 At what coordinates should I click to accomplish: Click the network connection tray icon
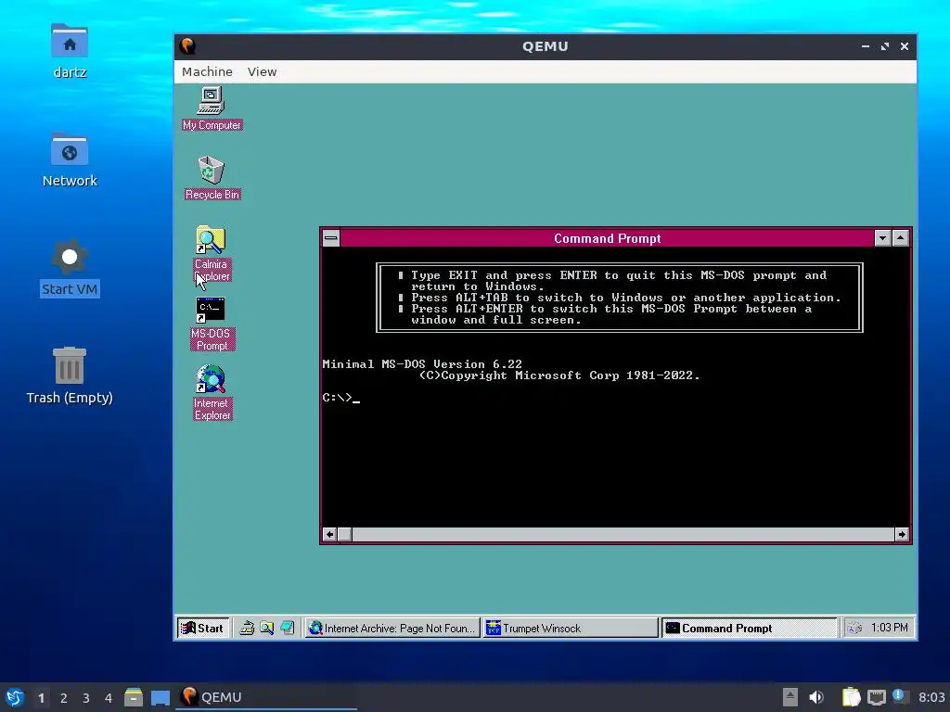point(876,697)
